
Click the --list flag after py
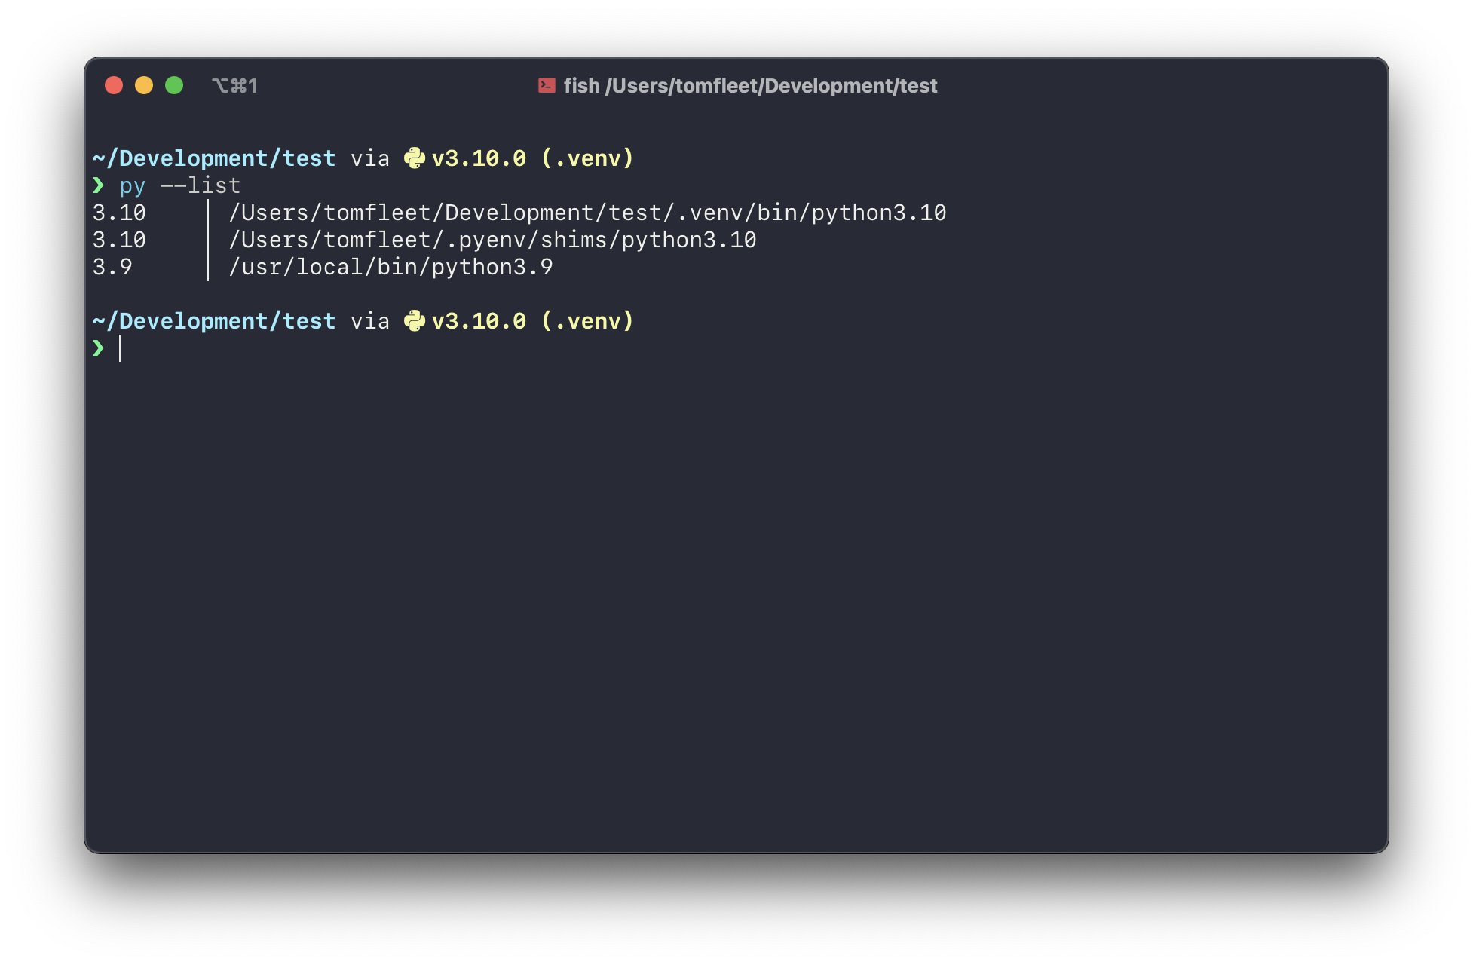tap(201, 185)
